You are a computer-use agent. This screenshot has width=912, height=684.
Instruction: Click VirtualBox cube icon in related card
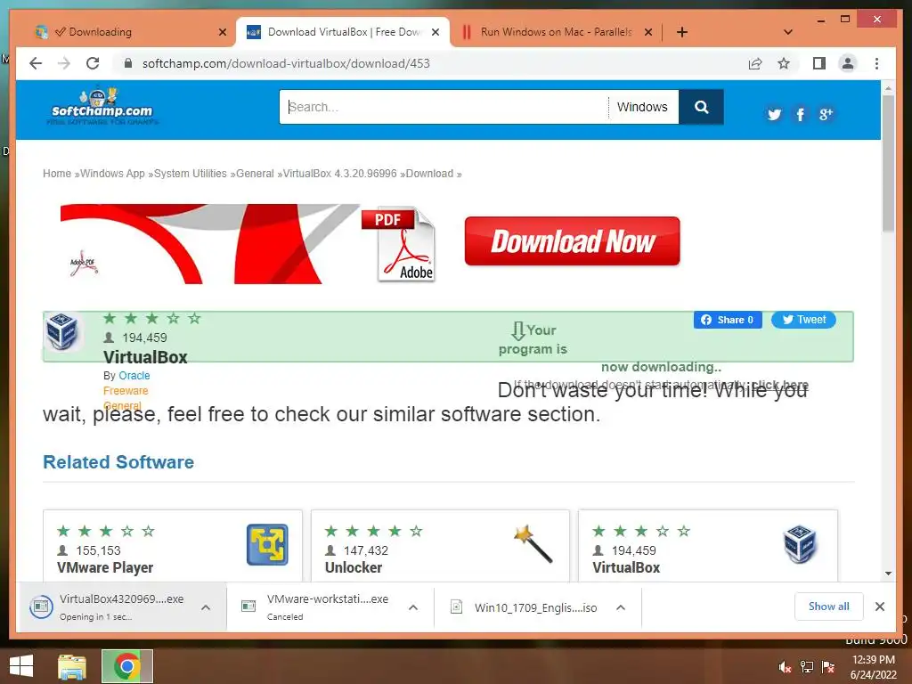(800, 544)
